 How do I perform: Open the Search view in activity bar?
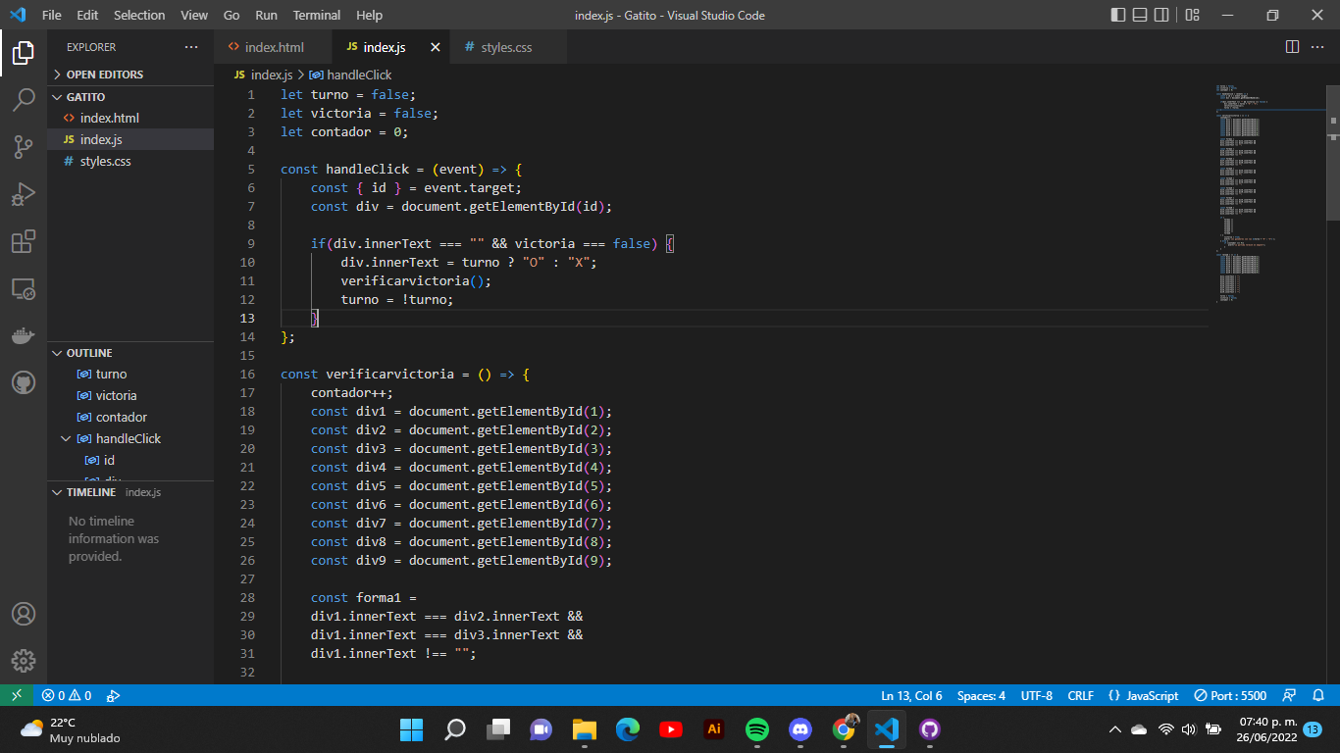click(24, 100)
